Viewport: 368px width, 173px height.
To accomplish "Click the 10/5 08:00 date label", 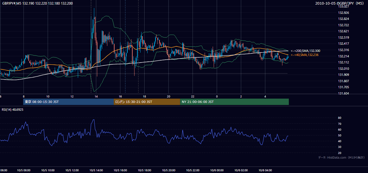I will tap(24, 170).
